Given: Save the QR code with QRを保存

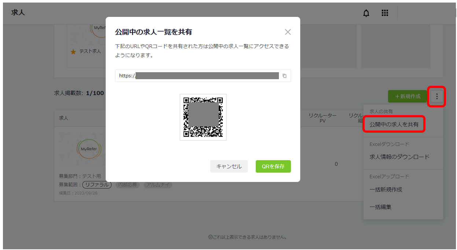Looking at the screenshot, I should pyautogui.click(x=273, y=166).
